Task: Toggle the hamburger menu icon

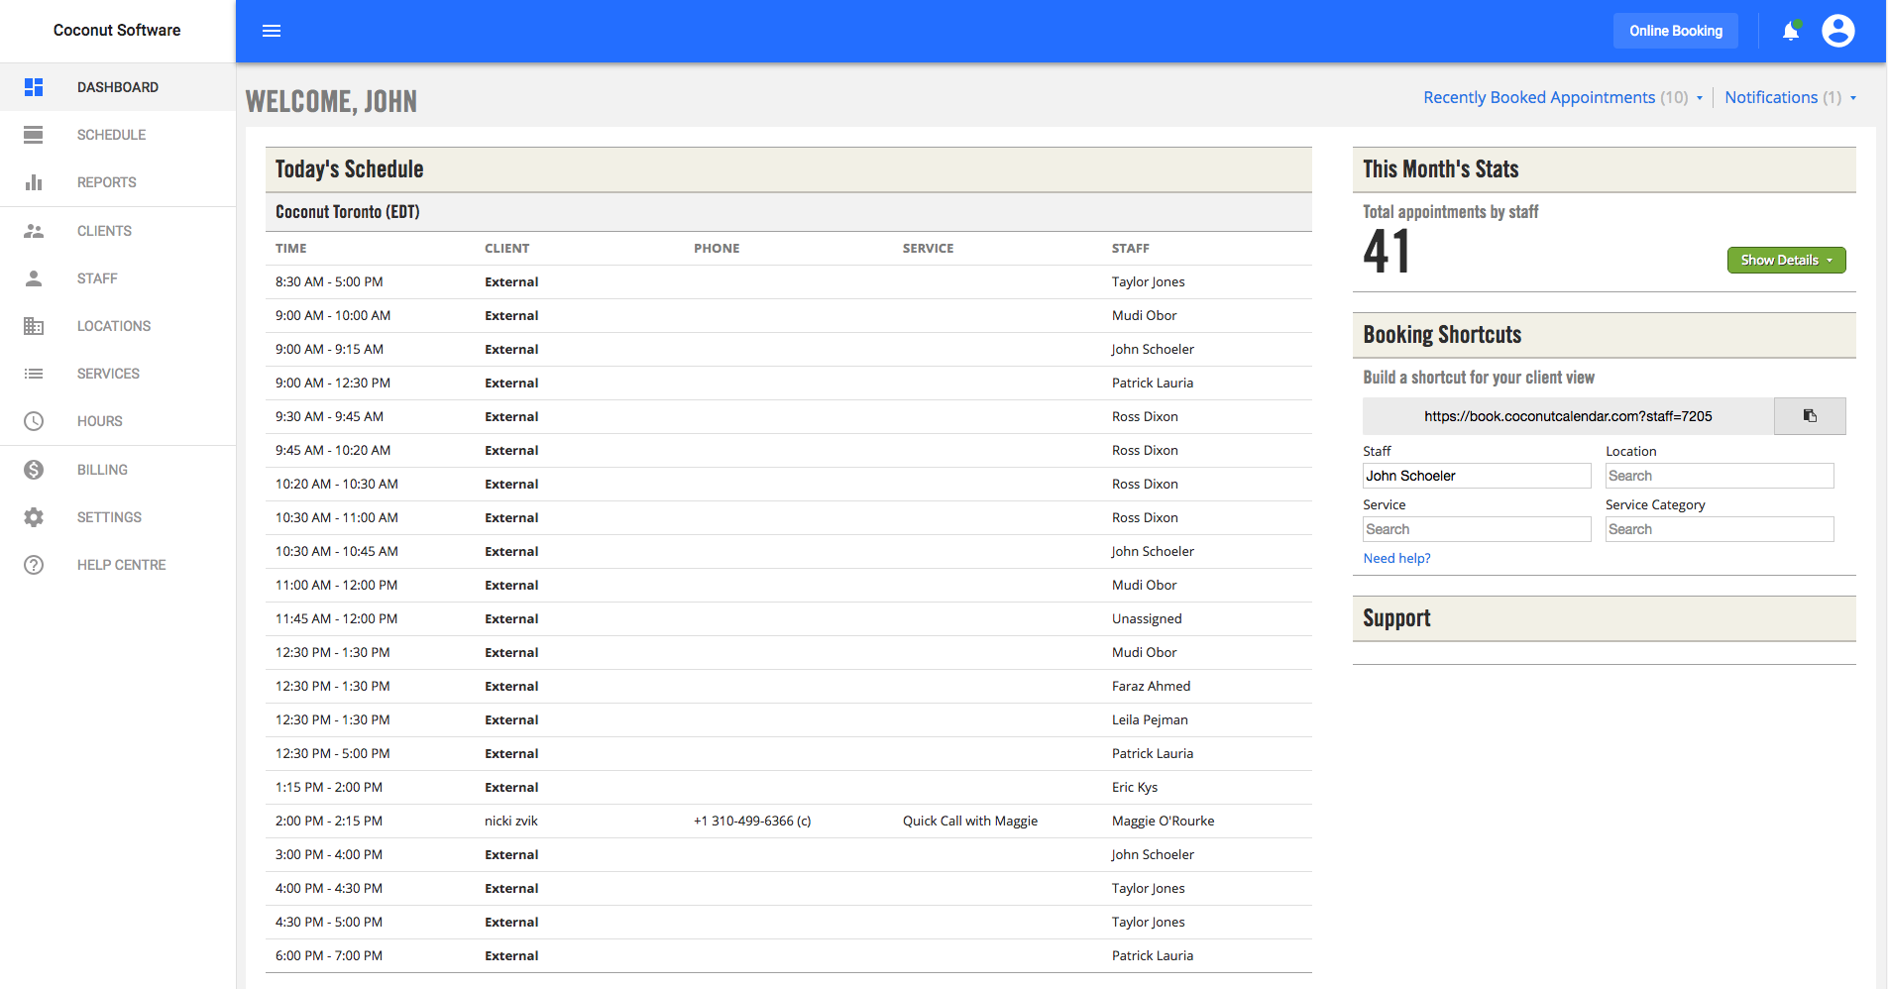Action: pos(272,31)
